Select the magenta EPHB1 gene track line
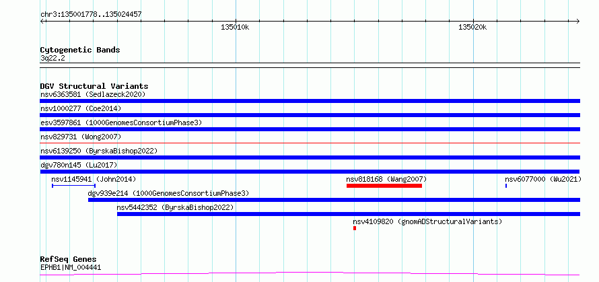 [x=310, y=274]
